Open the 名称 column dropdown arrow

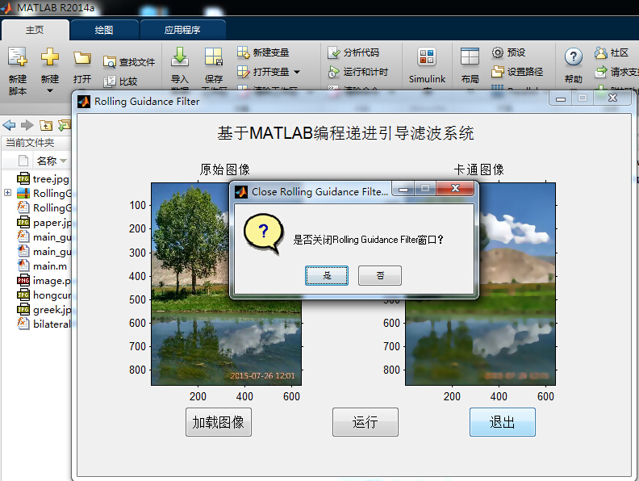point(63,161)
